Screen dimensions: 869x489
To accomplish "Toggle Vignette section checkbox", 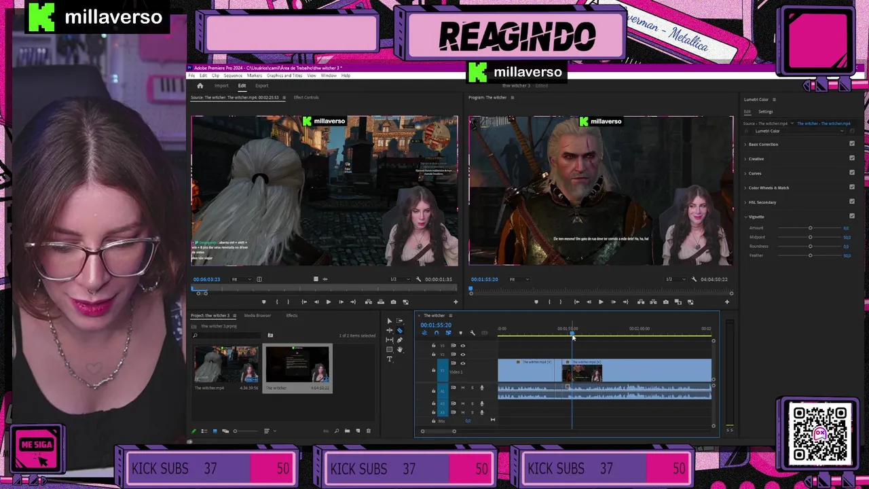I will (852, 216).
